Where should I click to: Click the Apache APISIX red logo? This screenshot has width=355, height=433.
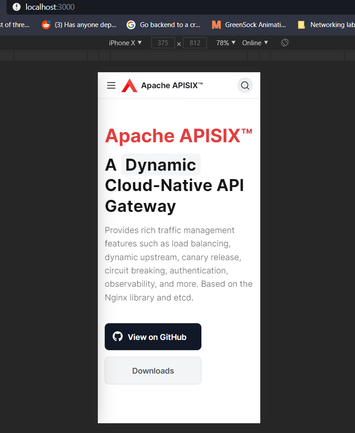point(129,86)
